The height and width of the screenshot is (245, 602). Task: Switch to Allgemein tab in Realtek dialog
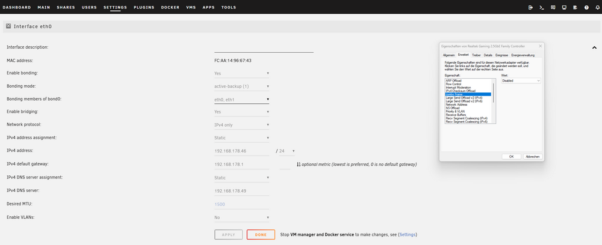[449, 55]
